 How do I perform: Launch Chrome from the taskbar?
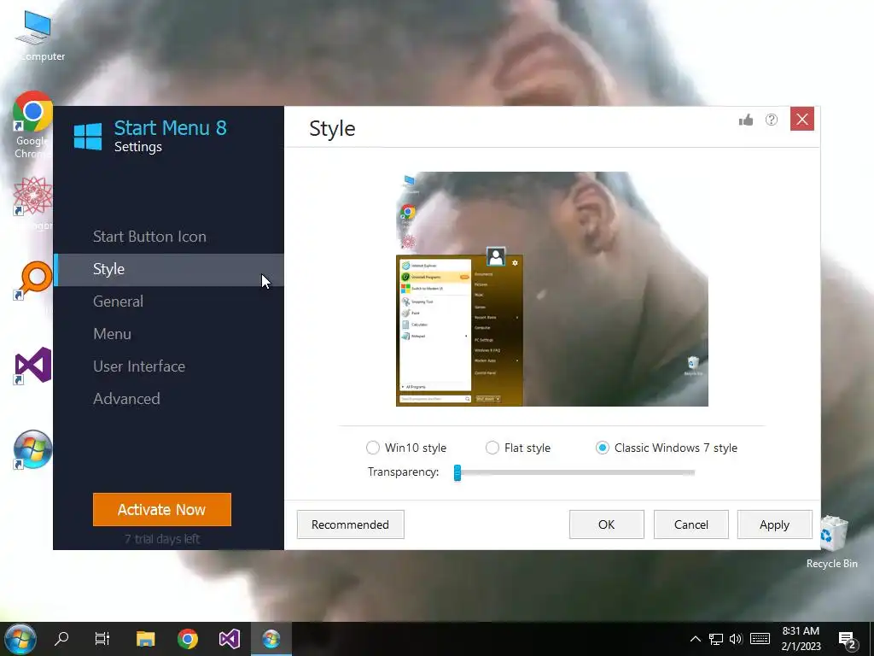tap(187, 638)
